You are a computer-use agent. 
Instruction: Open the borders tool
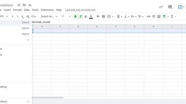103,16
